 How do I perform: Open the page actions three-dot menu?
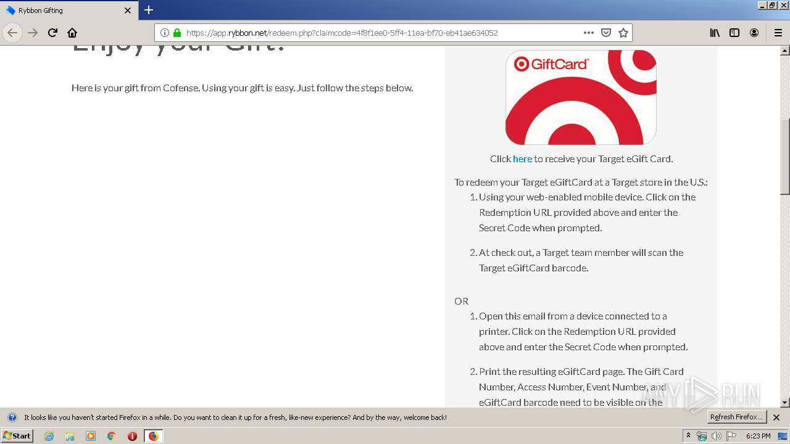589,33
